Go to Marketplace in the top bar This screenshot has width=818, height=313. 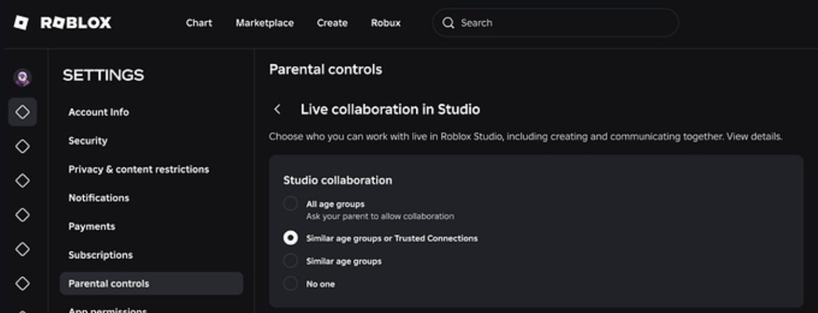click(x=264, y=23)
